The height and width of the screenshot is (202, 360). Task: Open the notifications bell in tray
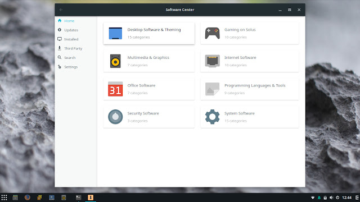319,198
